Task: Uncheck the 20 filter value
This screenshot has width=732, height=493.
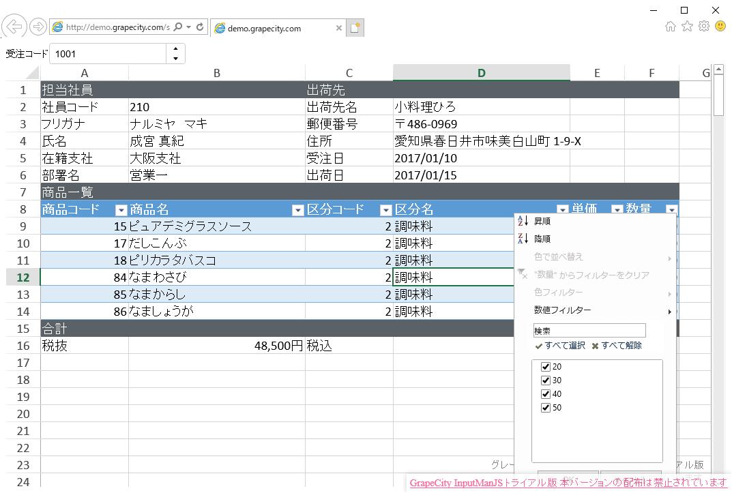Action: pos(545,367)
